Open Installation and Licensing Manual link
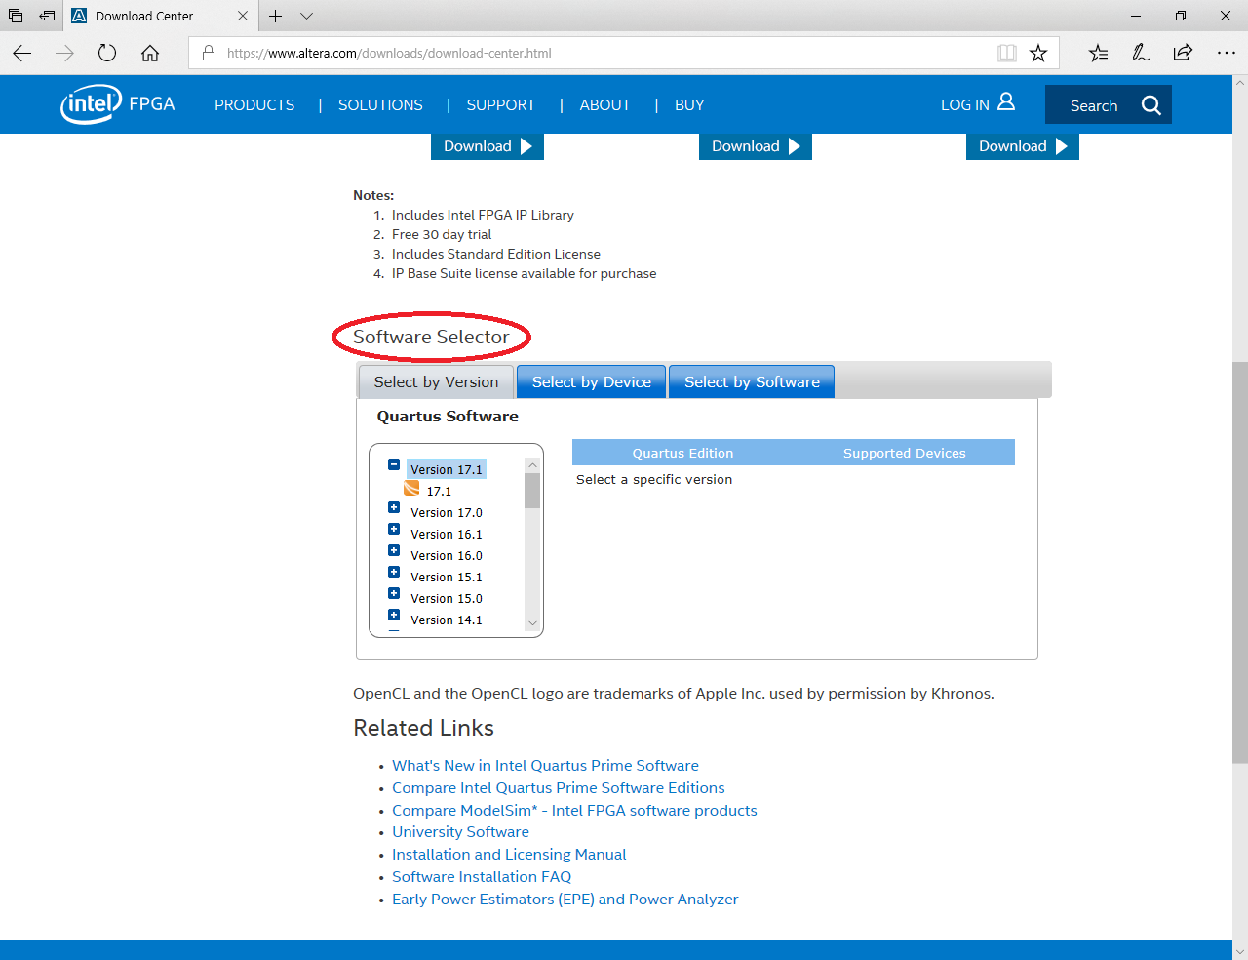The image size is (1248, 960). [x=509, y=855]
